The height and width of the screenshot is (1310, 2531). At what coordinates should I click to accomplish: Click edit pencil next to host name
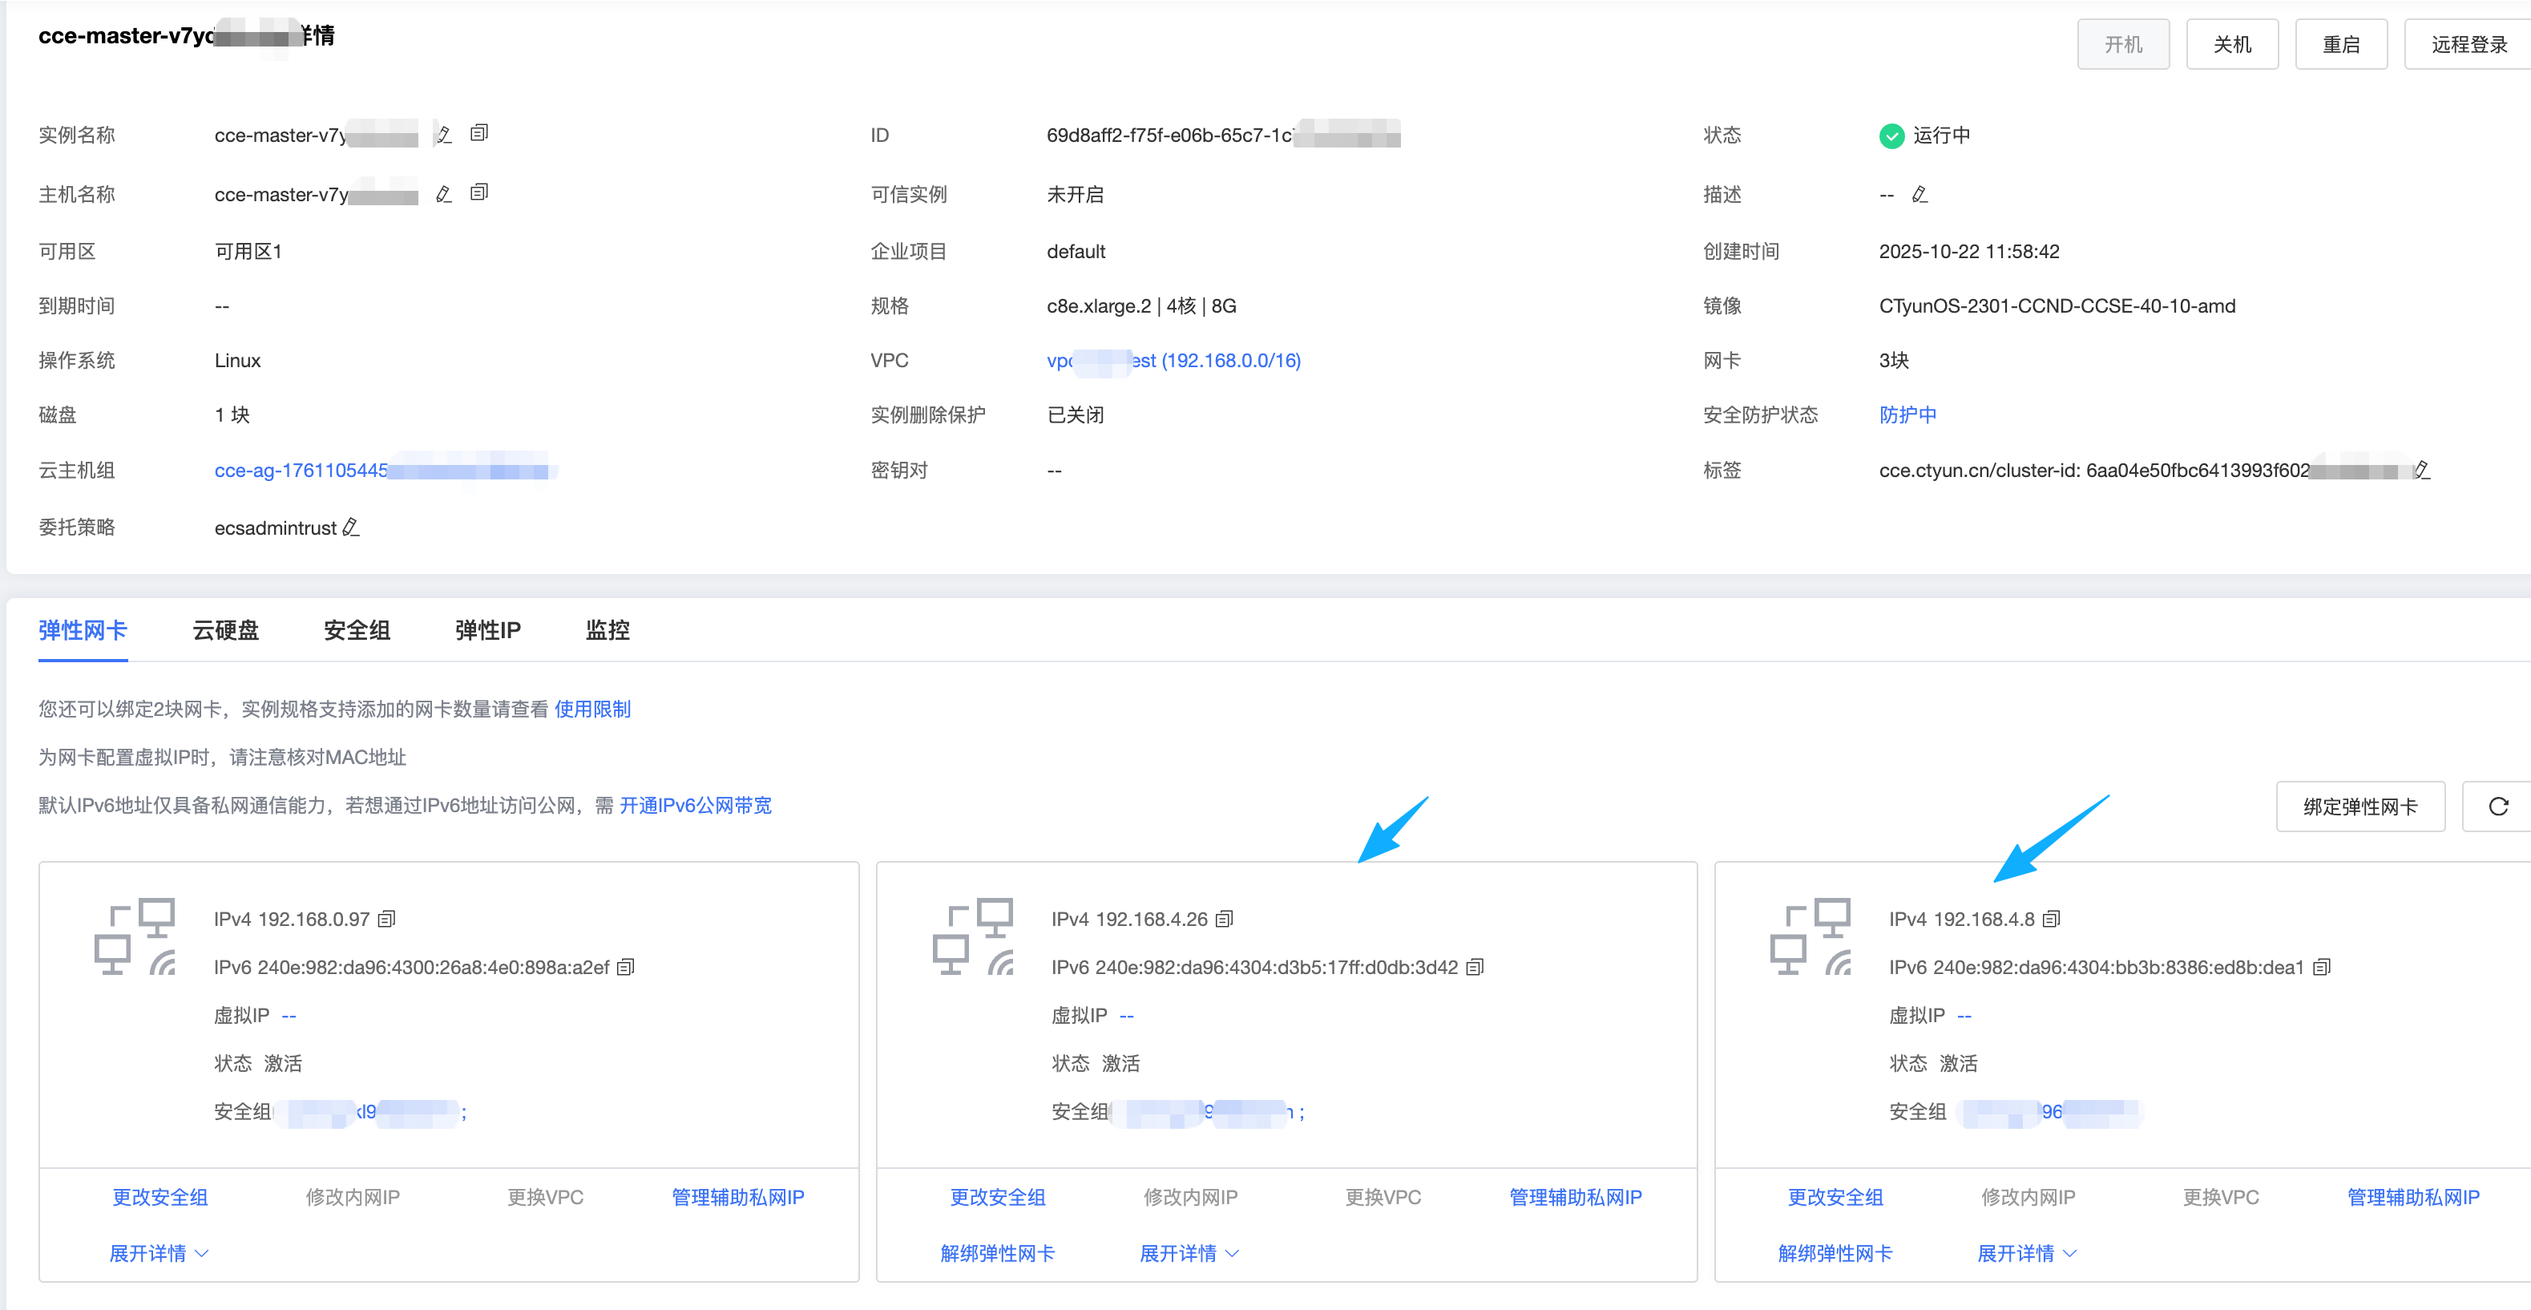(x=444, y=195)
